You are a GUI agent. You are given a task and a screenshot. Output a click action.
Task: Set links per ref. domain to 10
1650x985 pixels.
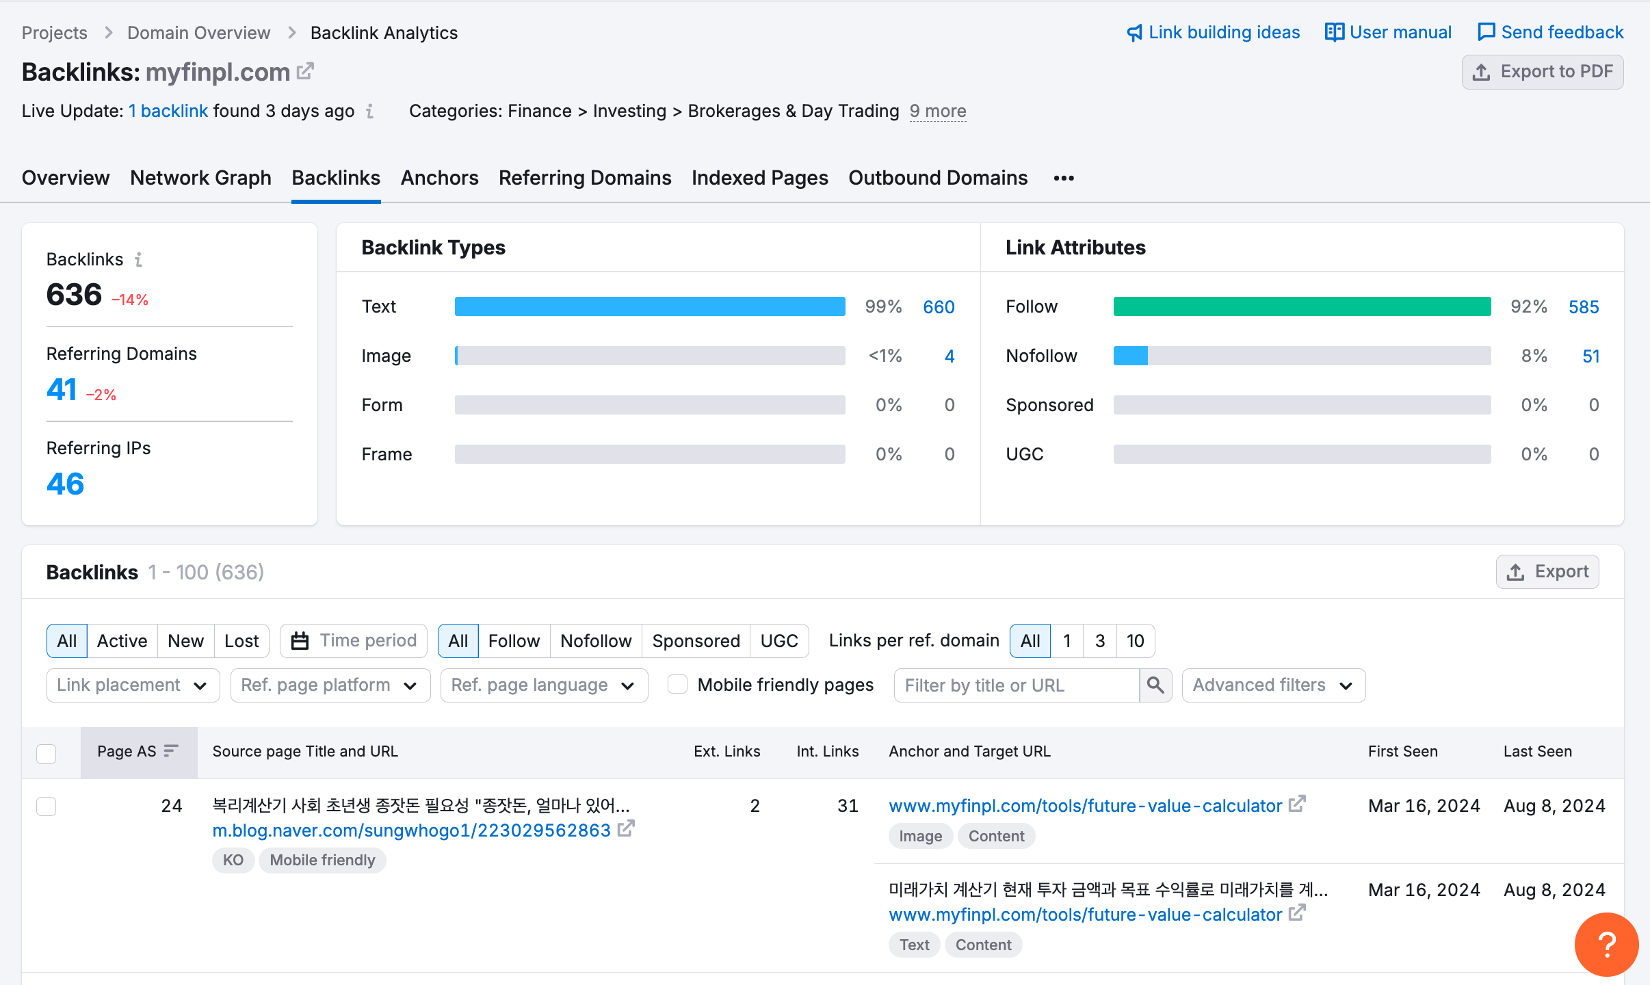[1136, 641]
